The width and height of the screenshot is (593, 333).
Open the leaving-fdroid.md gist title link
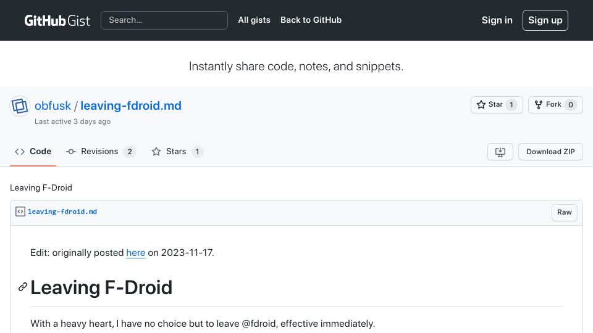pos(131,105)
